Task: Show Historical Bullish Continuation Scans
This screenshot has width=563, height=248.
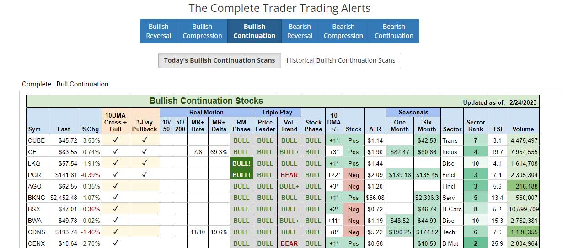Action: pos(341,60)
